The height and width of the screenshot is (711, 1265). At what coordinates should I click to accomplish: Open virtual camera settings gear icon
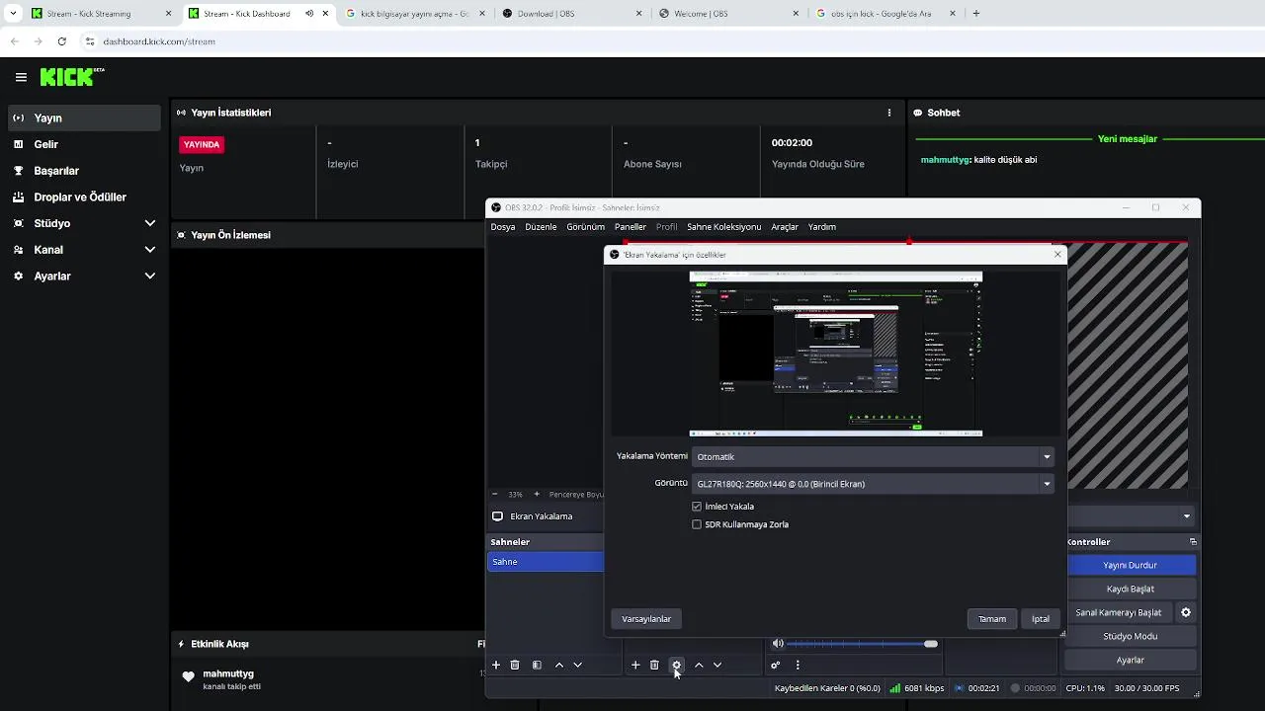click(x=1186, y=612)
